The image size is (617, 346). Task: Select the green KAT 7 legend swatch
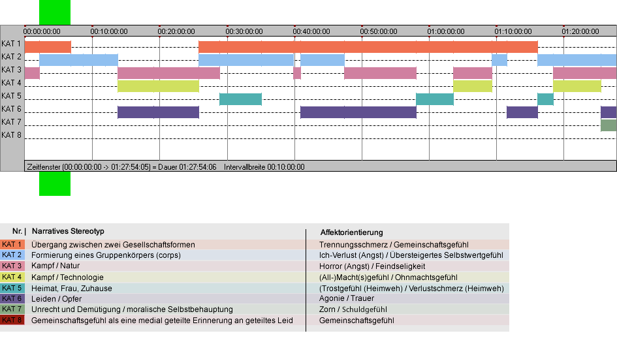pyautogui.click(x=12, y=309)
